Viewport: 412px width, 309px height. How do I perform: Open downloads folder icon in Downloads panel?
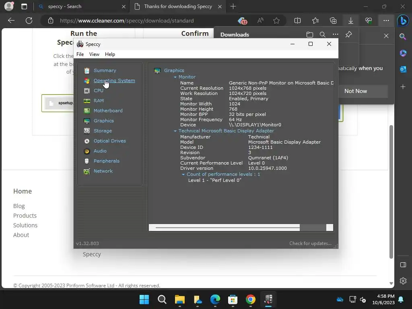tap(310, 35)
